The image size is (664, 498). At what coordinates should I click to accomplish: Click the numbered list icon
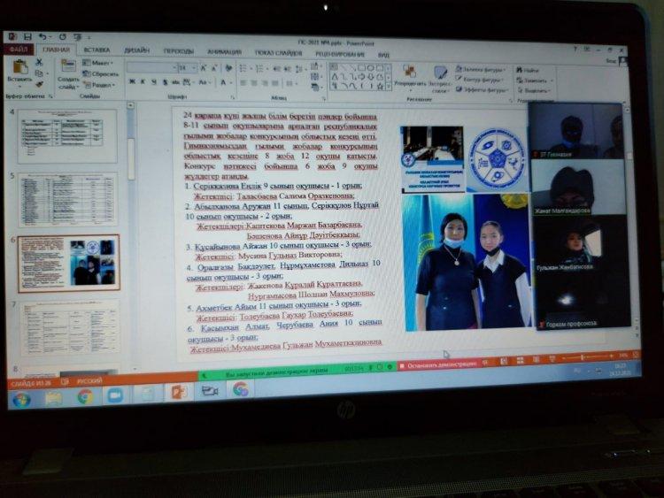point(259,68)
